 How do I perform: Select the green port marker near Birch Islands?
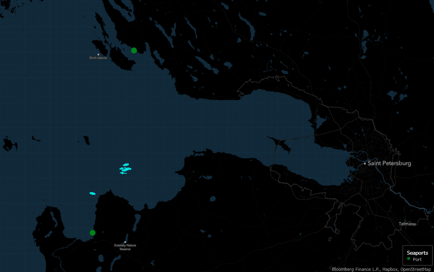134,50
